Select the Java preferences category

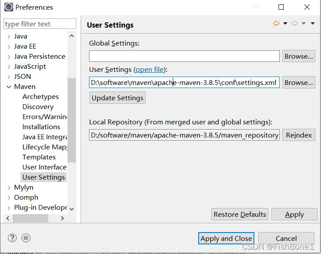[21, 36]
